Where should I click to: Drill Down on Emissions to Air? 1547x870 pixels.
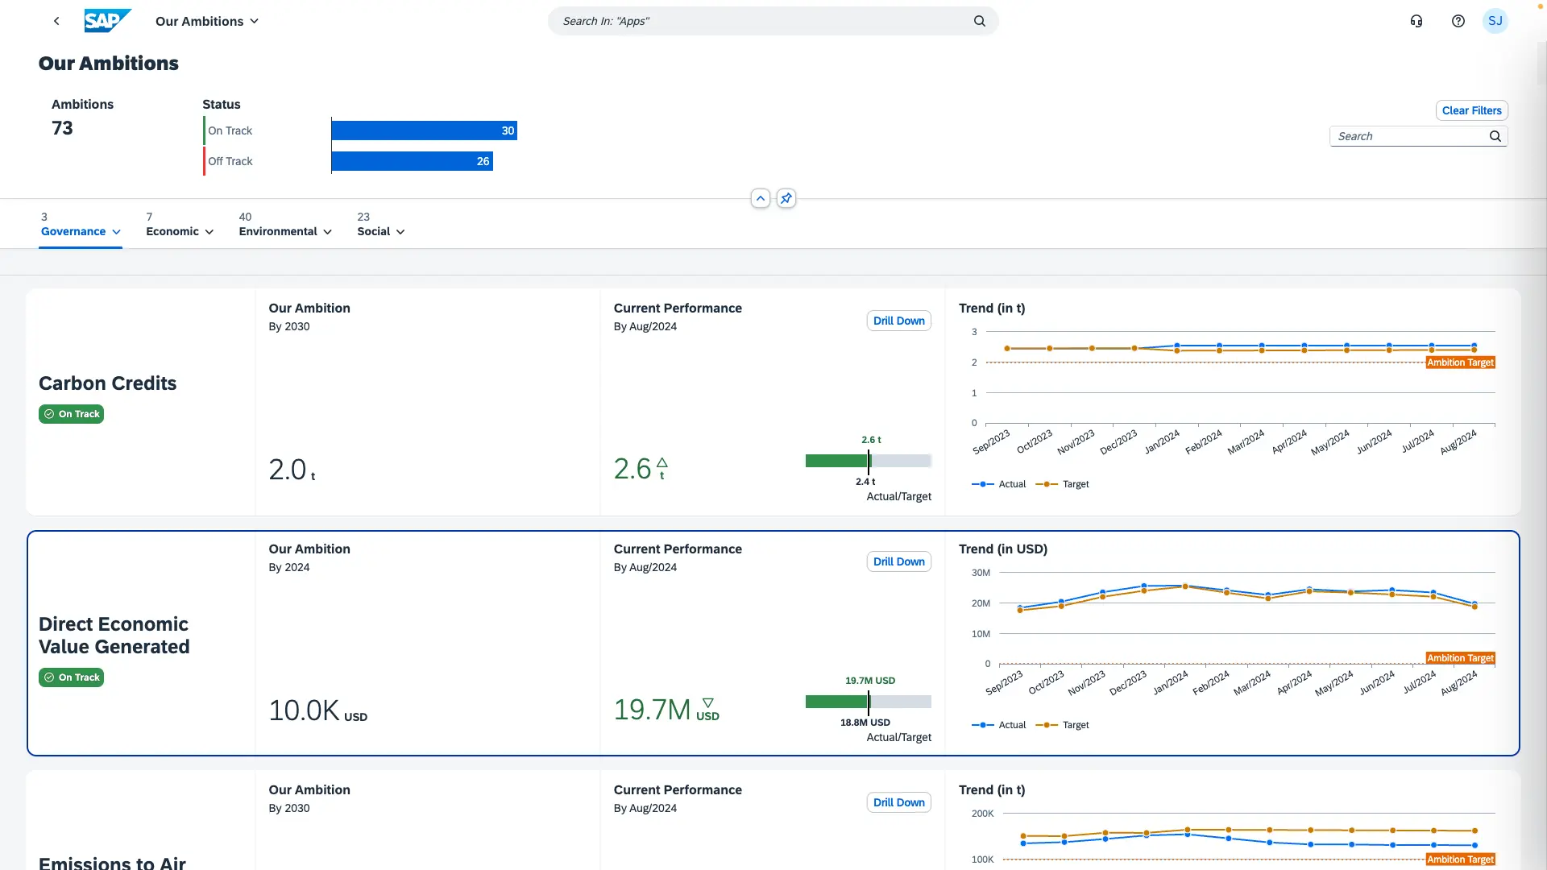click(899, 802)
